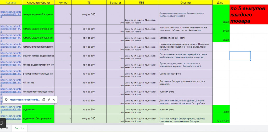Select the 'Достоинств много' review cell
This screenshot has width=268, height=132.
click(186, 101)
